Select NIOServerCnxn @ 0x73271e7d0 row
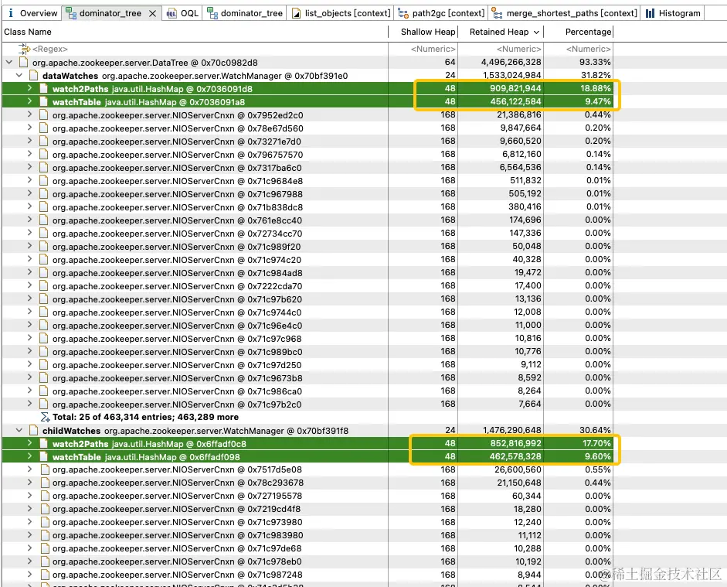 tap(307, 142)
